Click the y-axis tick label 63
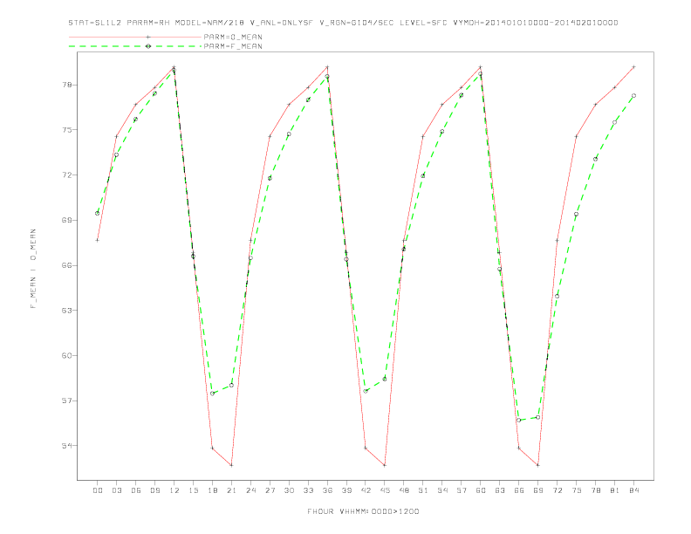The width and height of the screenshot is (691, 534). (x=66, y=310)
